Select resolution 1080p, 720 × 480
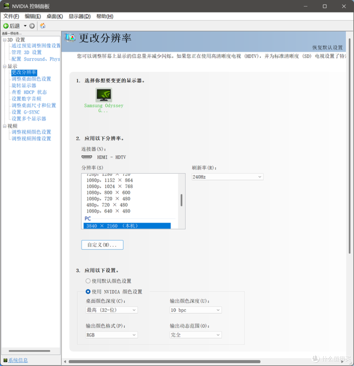The image size is (354, 366). (x=108, y=199)
